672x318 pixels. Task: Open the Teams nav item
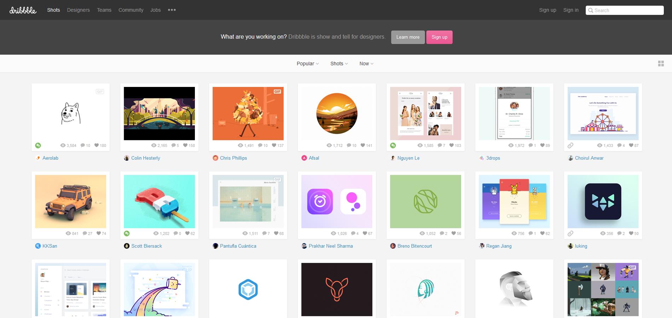pyautogui.click(x=104, y=10)
